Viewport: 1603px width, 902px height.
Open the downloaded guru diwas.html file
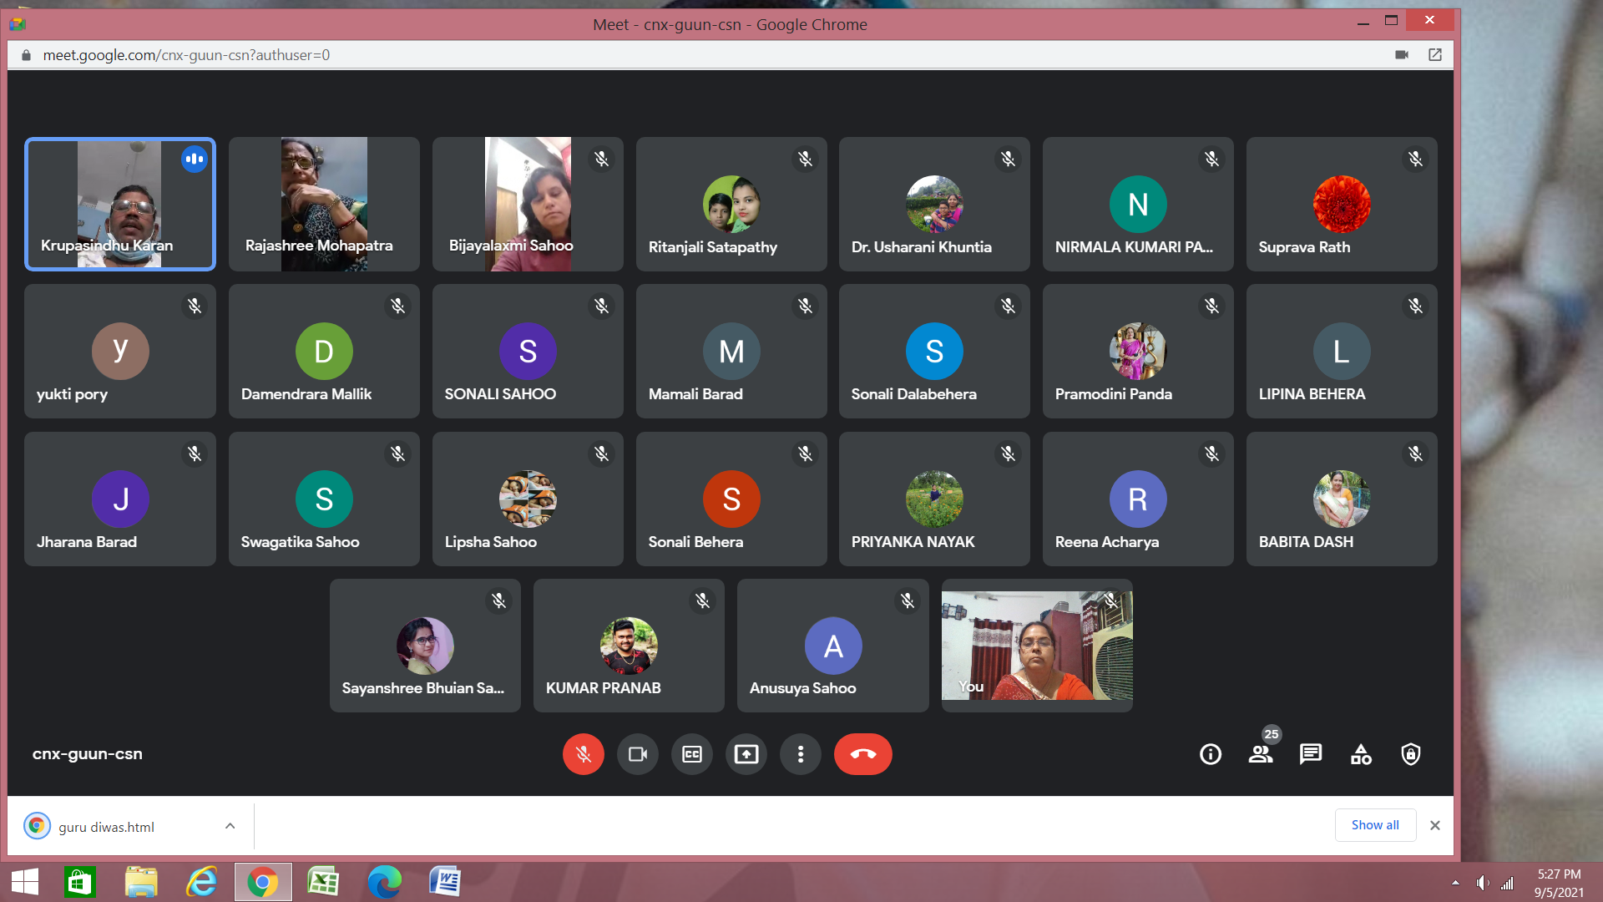coord(106,827)
